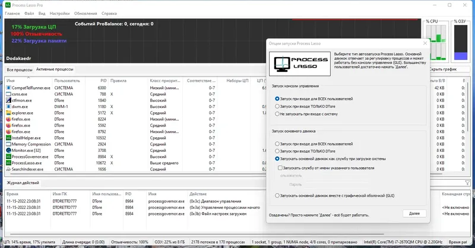This screenshot has width=475, height=248.
Task: Click status bar '2178 потоков в 170 процессах'
Action: [x=218, y=242]
